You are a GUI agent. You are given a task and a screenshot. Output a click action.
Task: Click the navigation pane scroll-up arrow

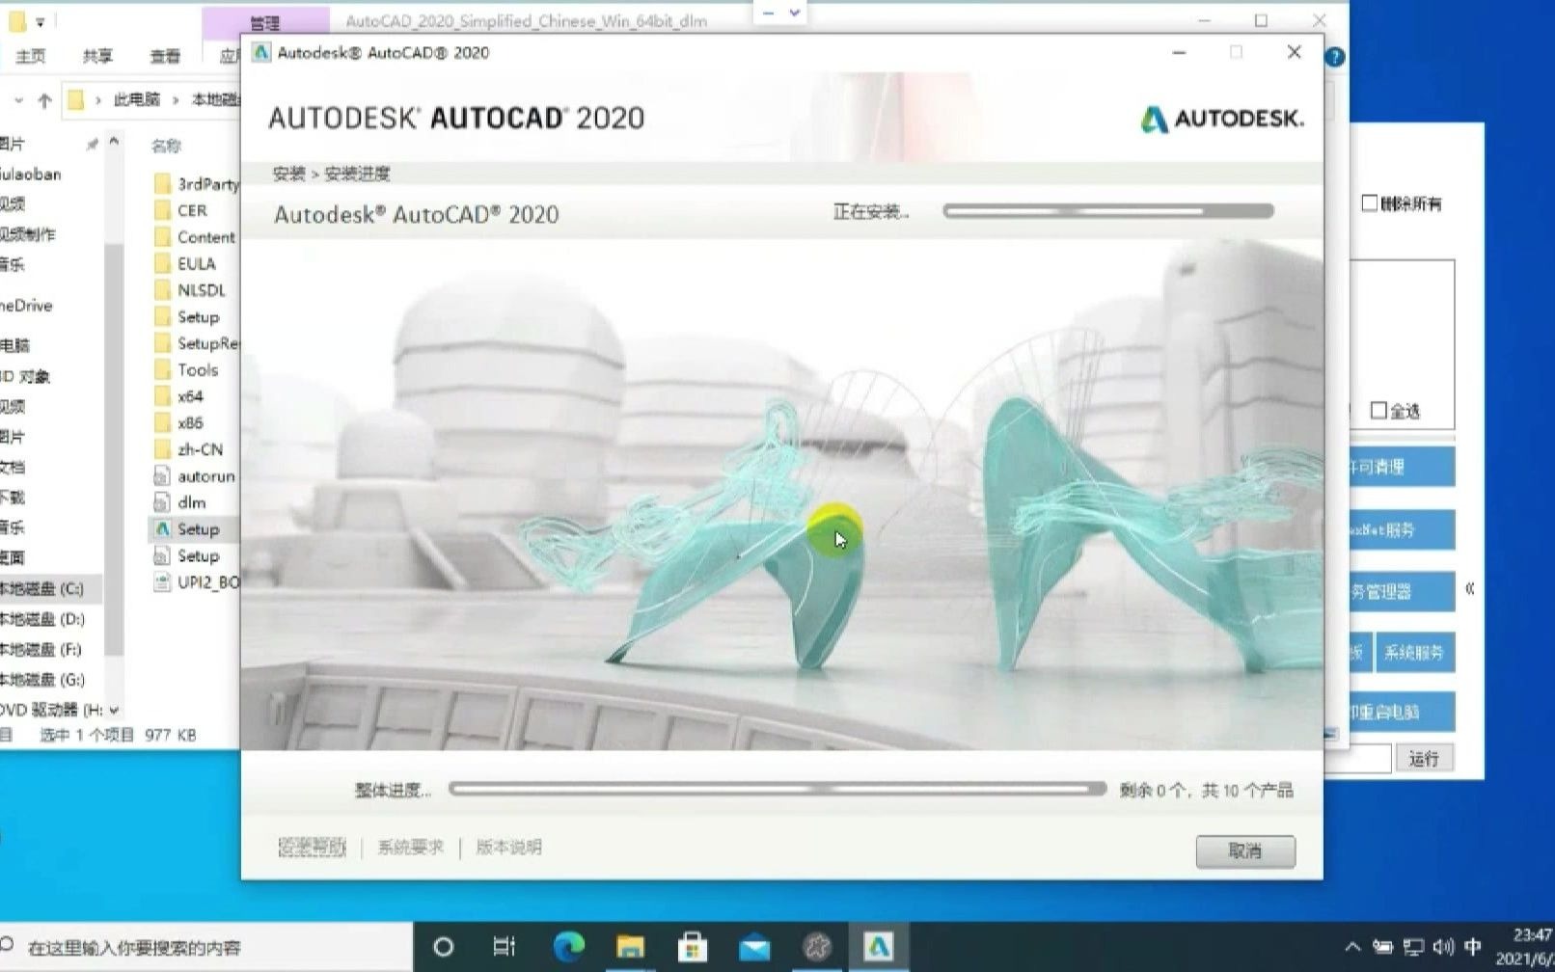coord(114,142)
